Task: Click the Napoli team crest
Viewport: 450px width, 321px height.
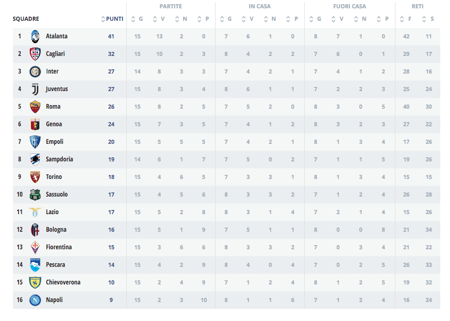Action: tap(35, 300)
